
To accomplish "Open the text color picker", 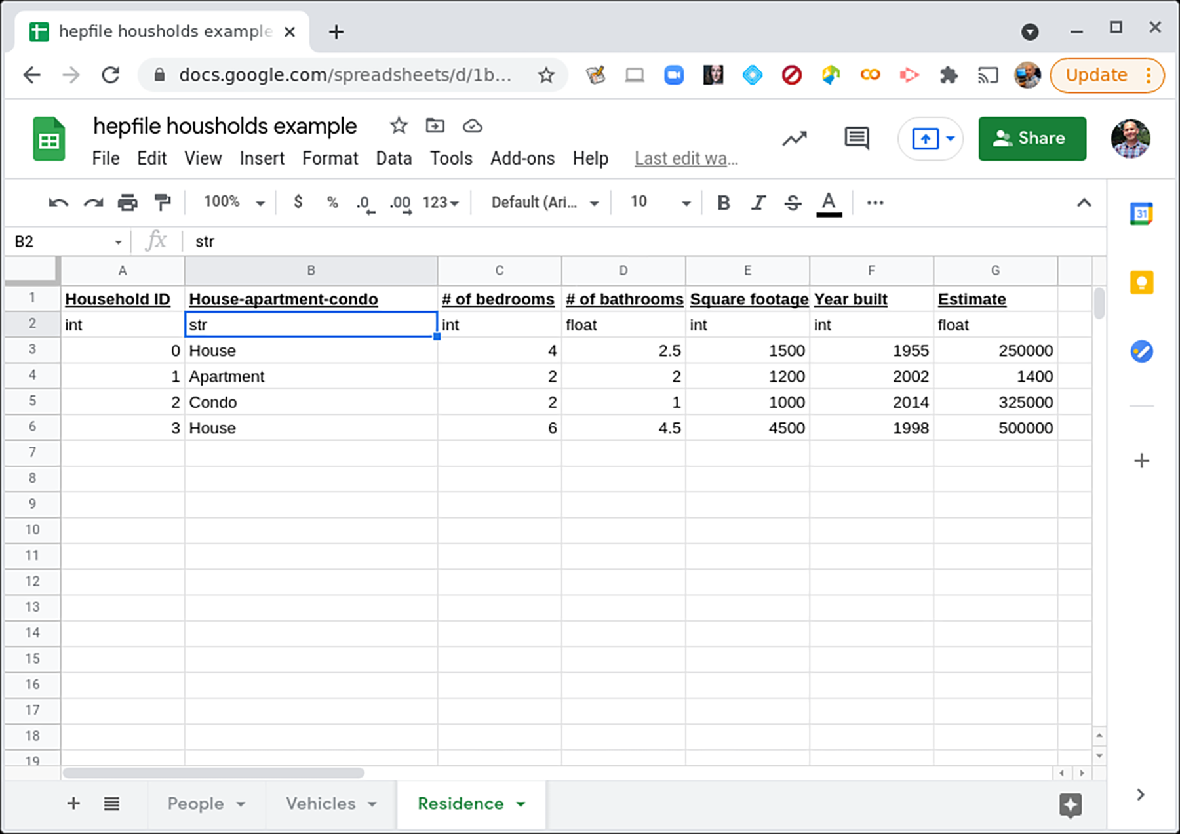I will pos(829,204).
